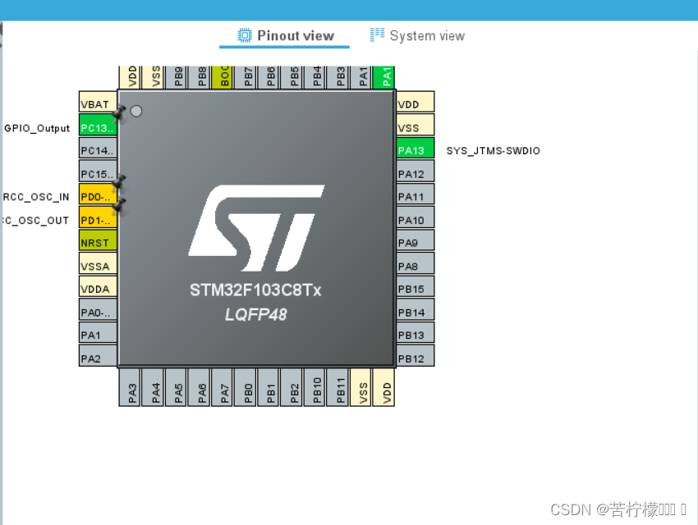Click the Pinout view chip icon

[245, 35]
